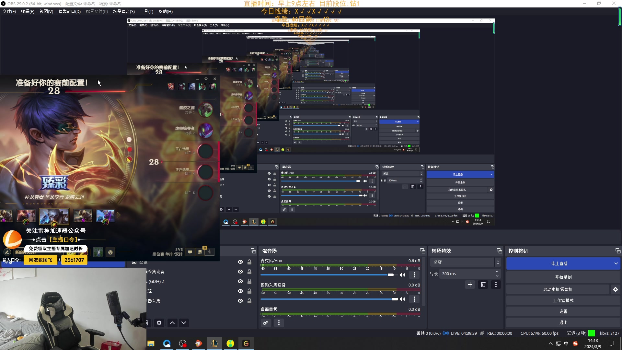This screenshot has width=622, height=350.
Task: Add a new scene transition with plus
Action: tap(470, 285)
